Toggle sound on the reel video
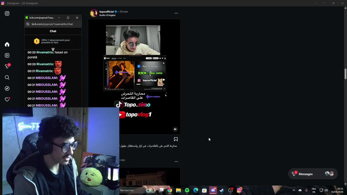The image size is (347, 195). [x=175, y=129]
